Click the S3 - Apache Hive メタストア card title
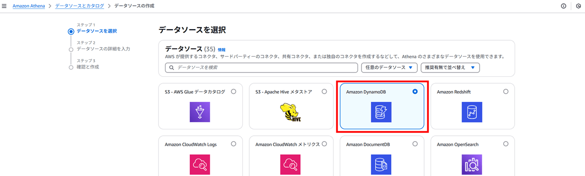Viewport: 585px width, 176px height. [284, 92]
